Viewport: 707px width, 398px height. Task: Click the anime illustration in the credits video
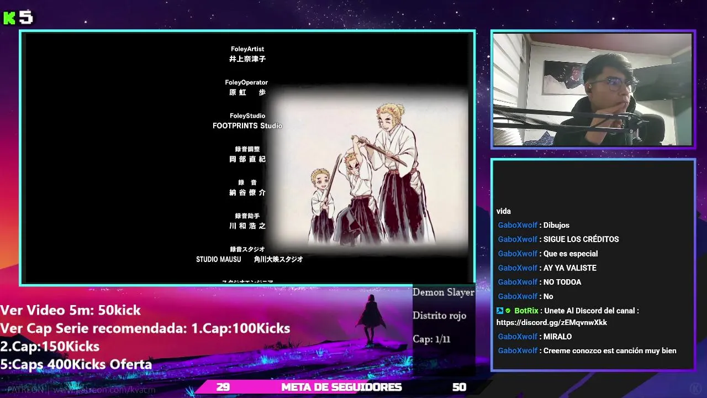pyautogui.click(x=370, y=171)
